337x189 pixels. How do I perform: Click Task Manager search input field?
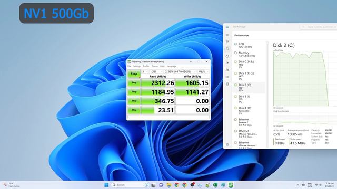pos(319,27)
